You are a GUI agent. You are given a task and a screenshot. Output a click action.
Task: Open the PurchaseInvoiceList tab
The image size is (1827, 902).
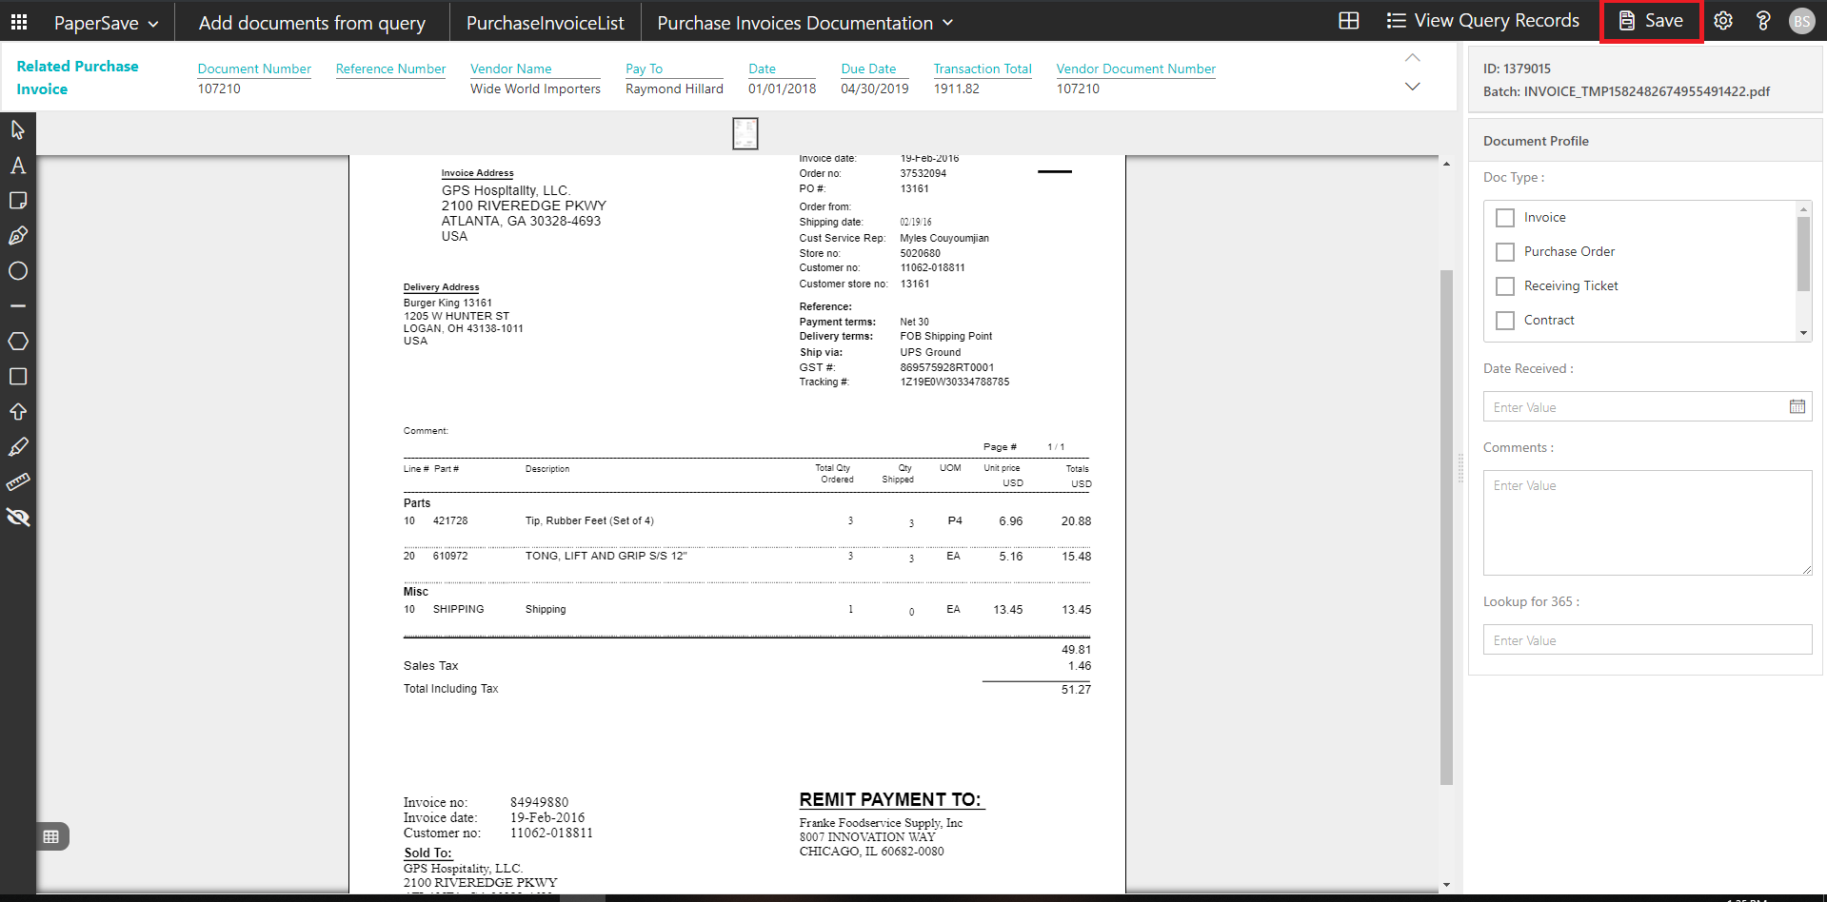click(545, 23)
